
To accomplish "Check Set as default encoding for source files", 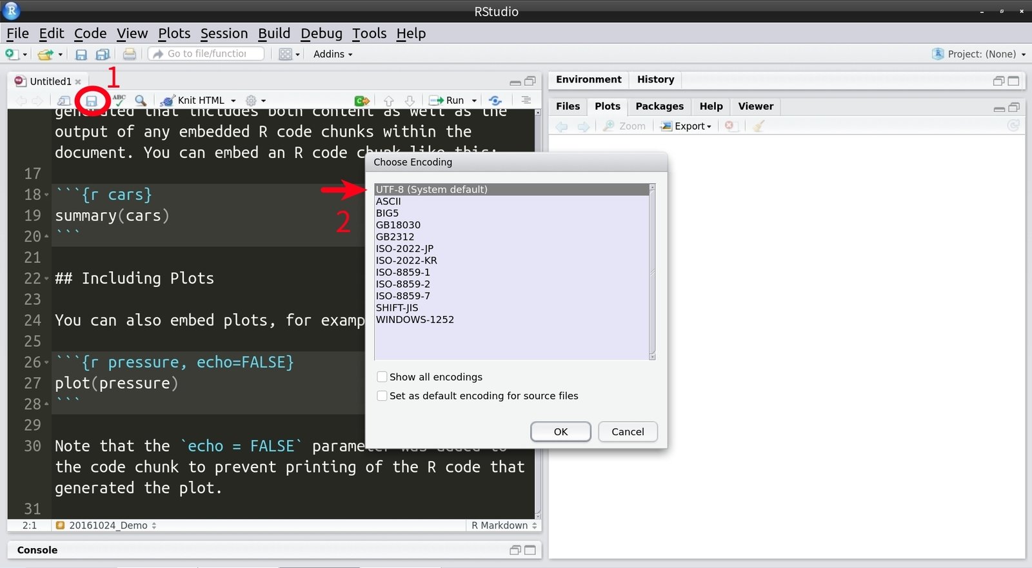I will (382, 396).
